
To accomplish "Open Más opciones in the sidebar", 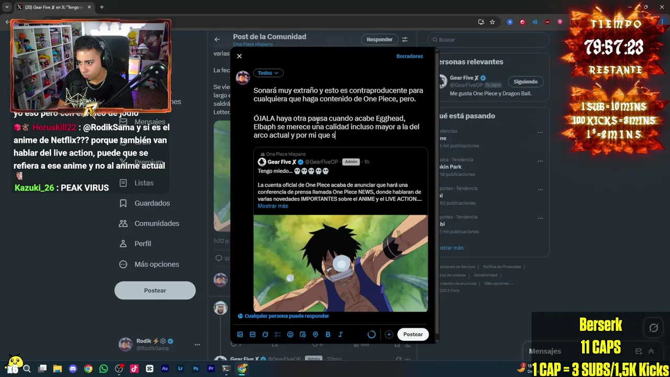I will tap(150, 264).
